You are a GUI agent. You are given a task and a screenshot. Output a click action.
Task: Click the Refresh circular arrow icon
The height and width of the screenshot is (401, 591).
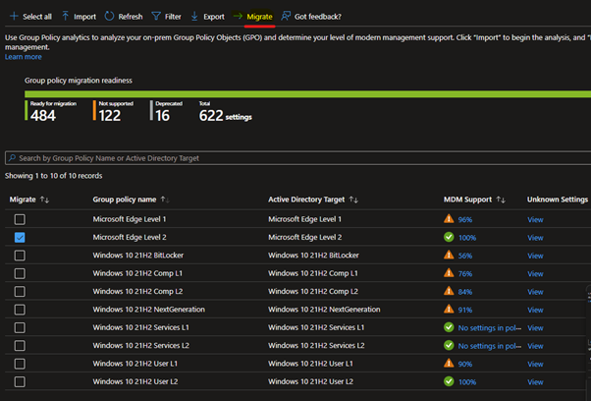109,16
